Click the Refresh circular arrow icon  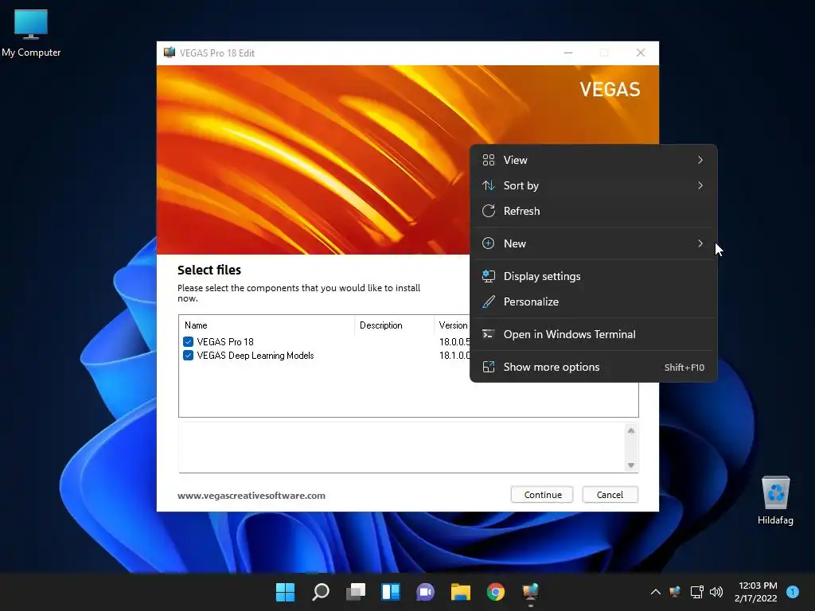[489, 211]
